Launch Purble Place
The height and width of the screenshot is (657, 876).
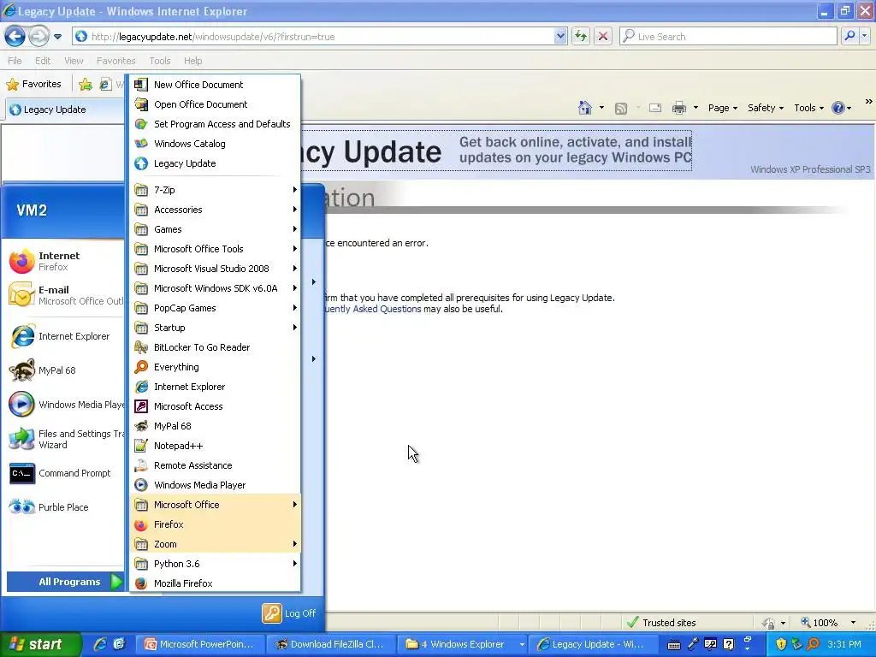[65, 507]
